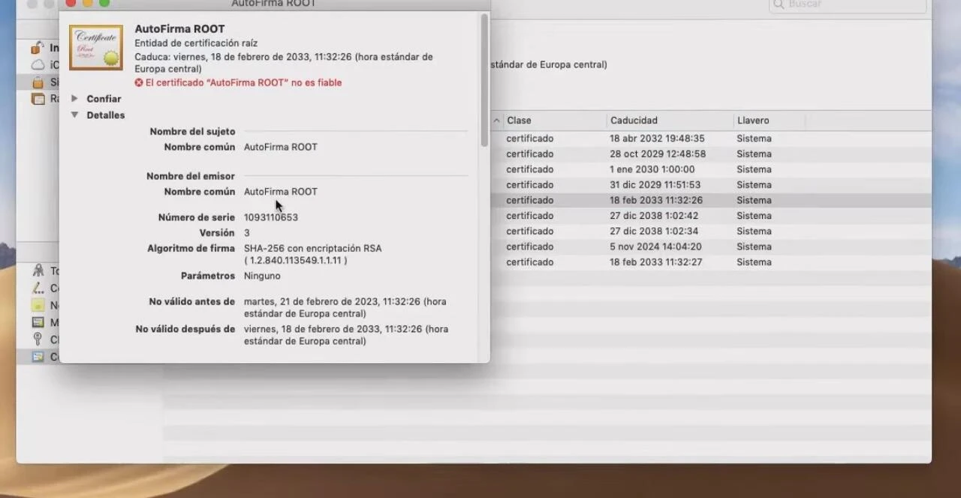The width and height of the screenshot is (961, 498).
Task: Select row expiring 28 oct 2029 12:48:58
Action: coord(710,154)
